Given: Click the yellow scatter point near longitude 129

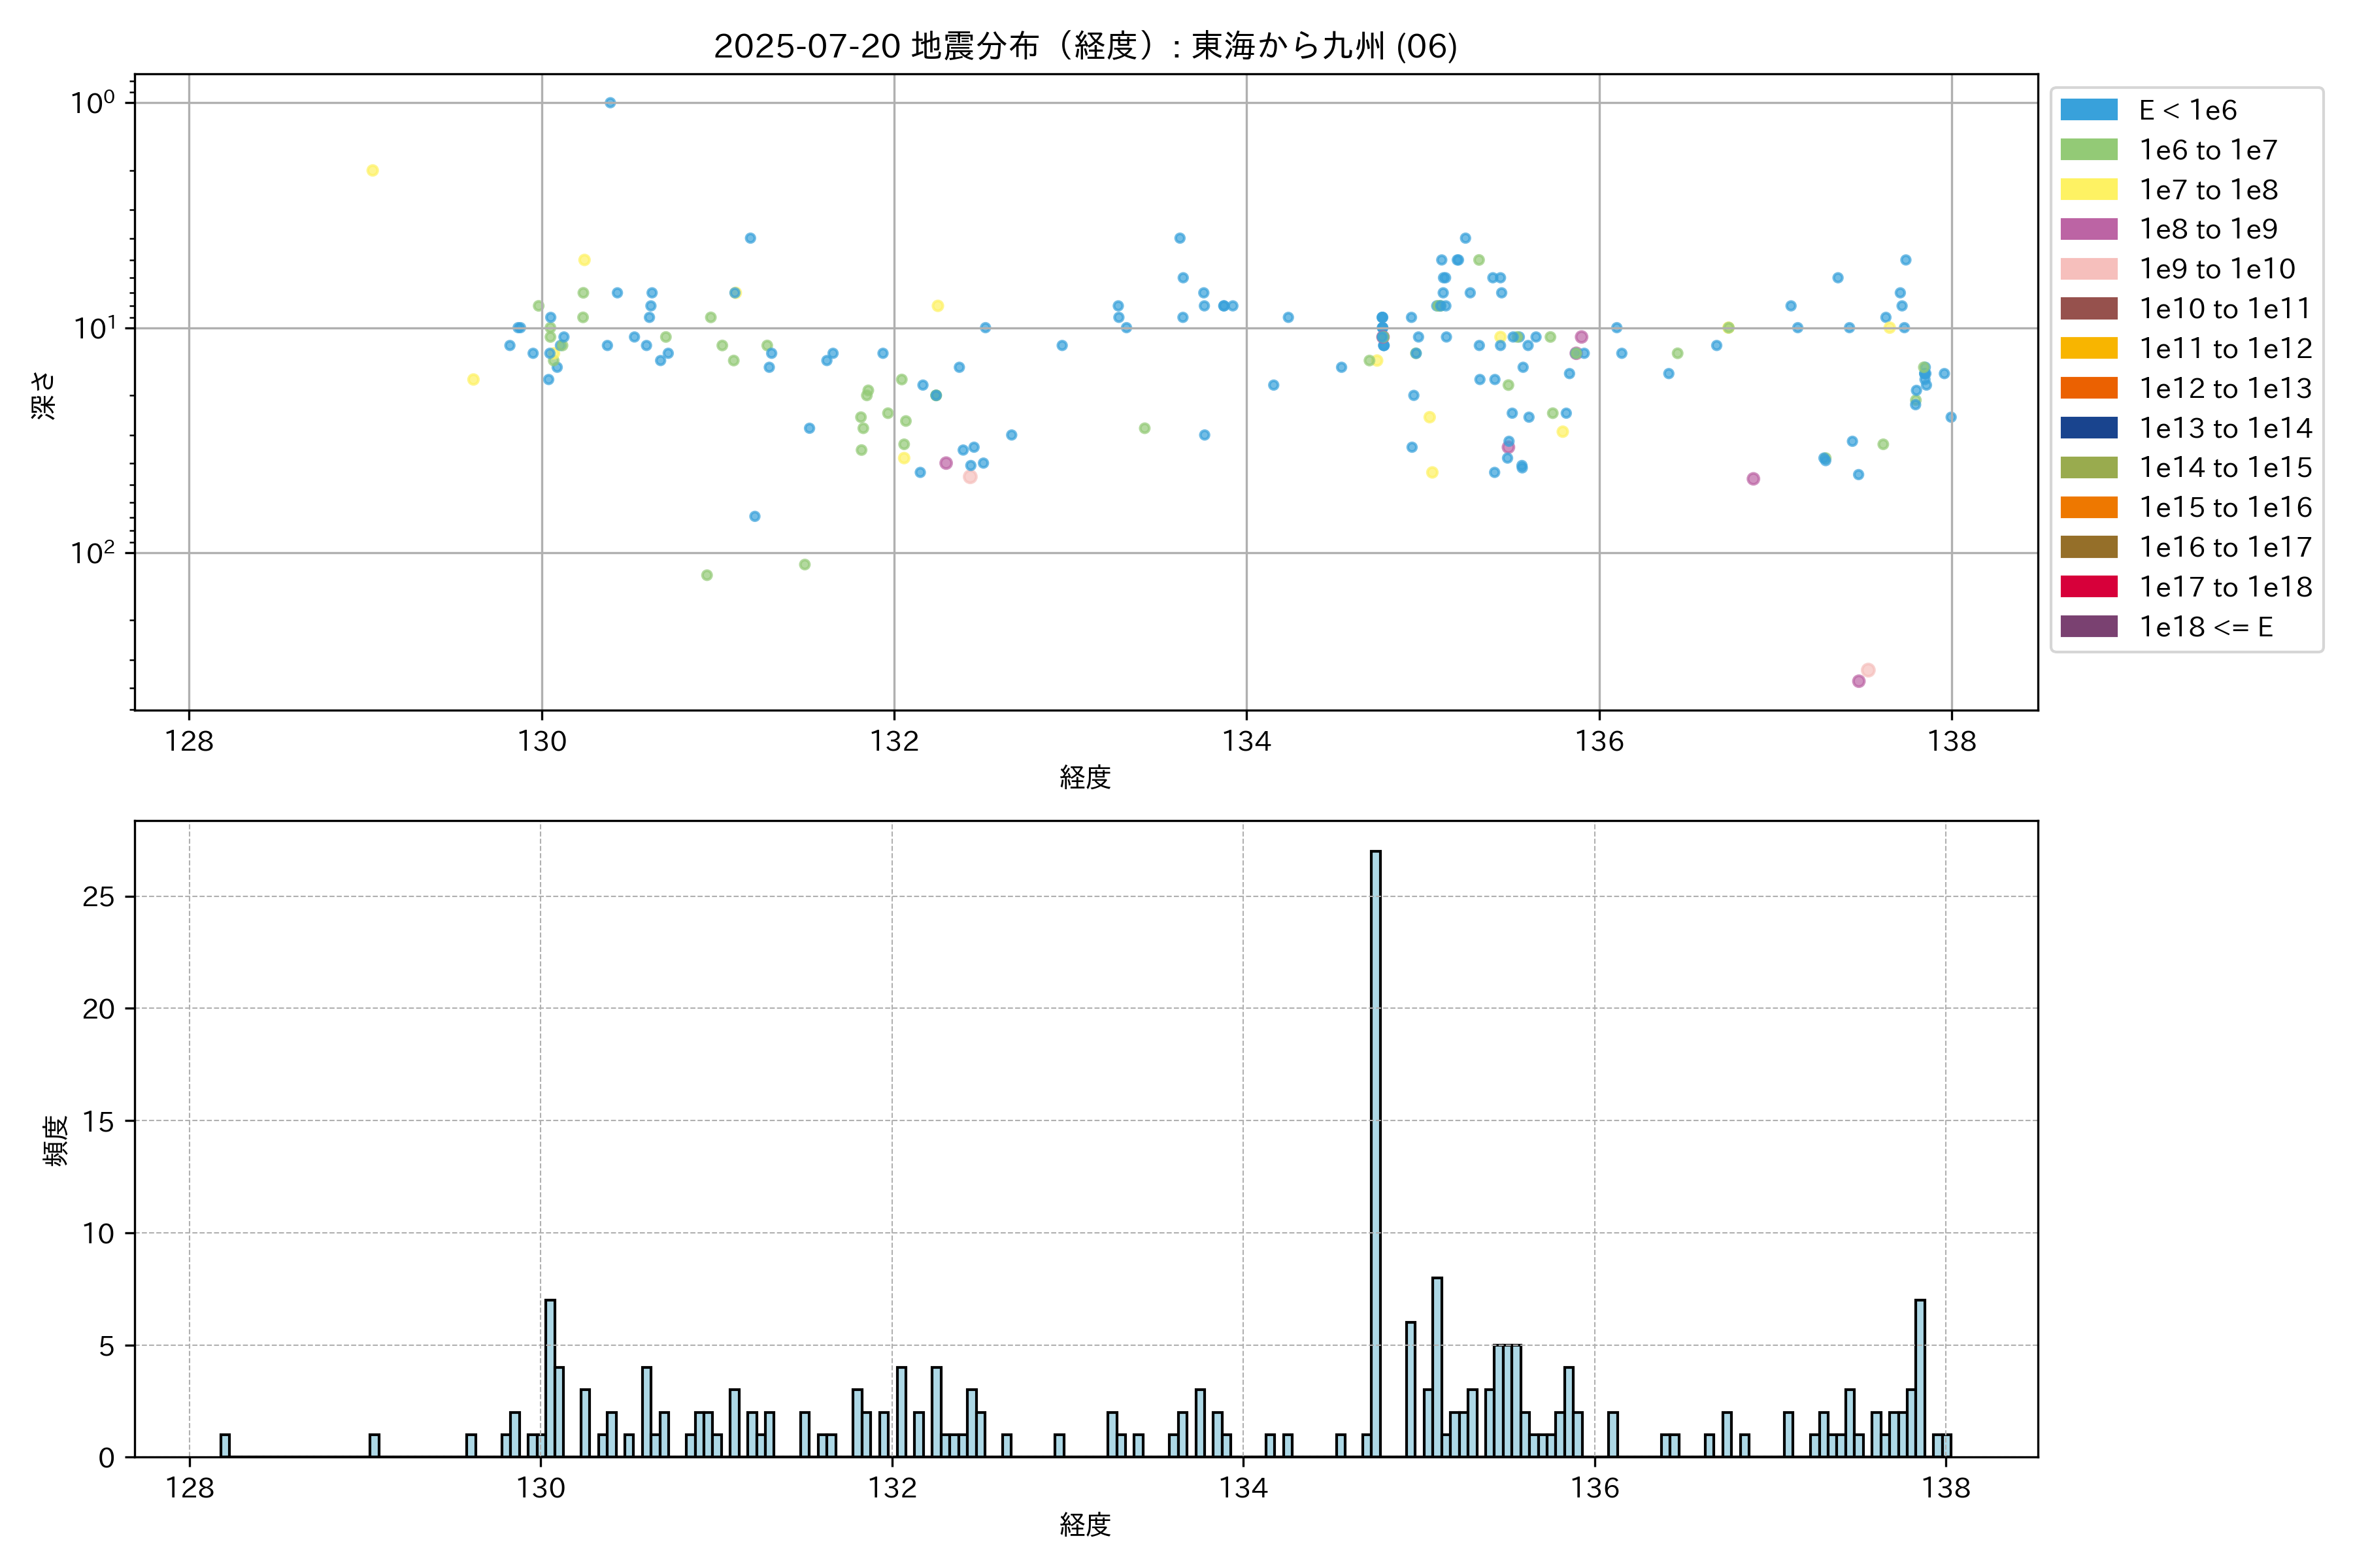Looking at the screenshot, I should 372,171.
